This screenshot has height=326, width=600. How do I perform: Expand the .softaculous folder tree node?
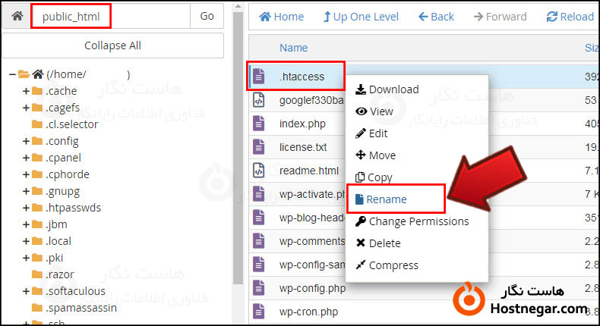pyautogui.click(x=26, y=291)
